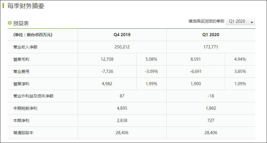Viewport: 267px width, 143px height.
Task: Select the -18 non-operating value cell
Action: [x=211, y=96]
